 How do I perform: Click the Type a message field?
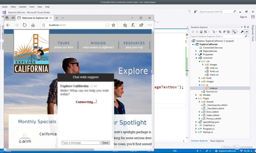click(81, 143)
